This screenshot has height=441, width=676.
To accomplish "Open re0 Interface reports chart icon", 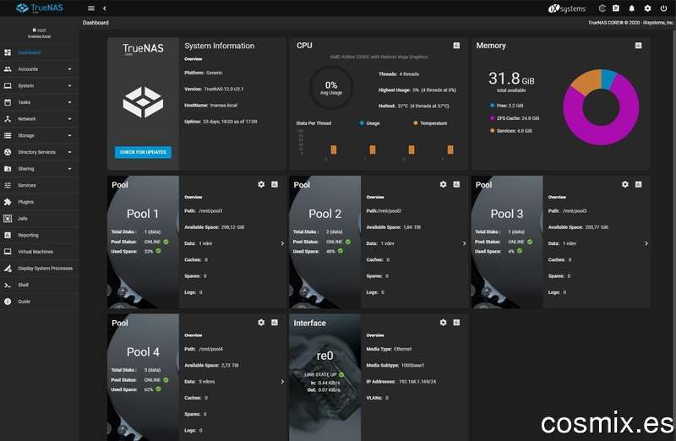I will pos(456,322).
